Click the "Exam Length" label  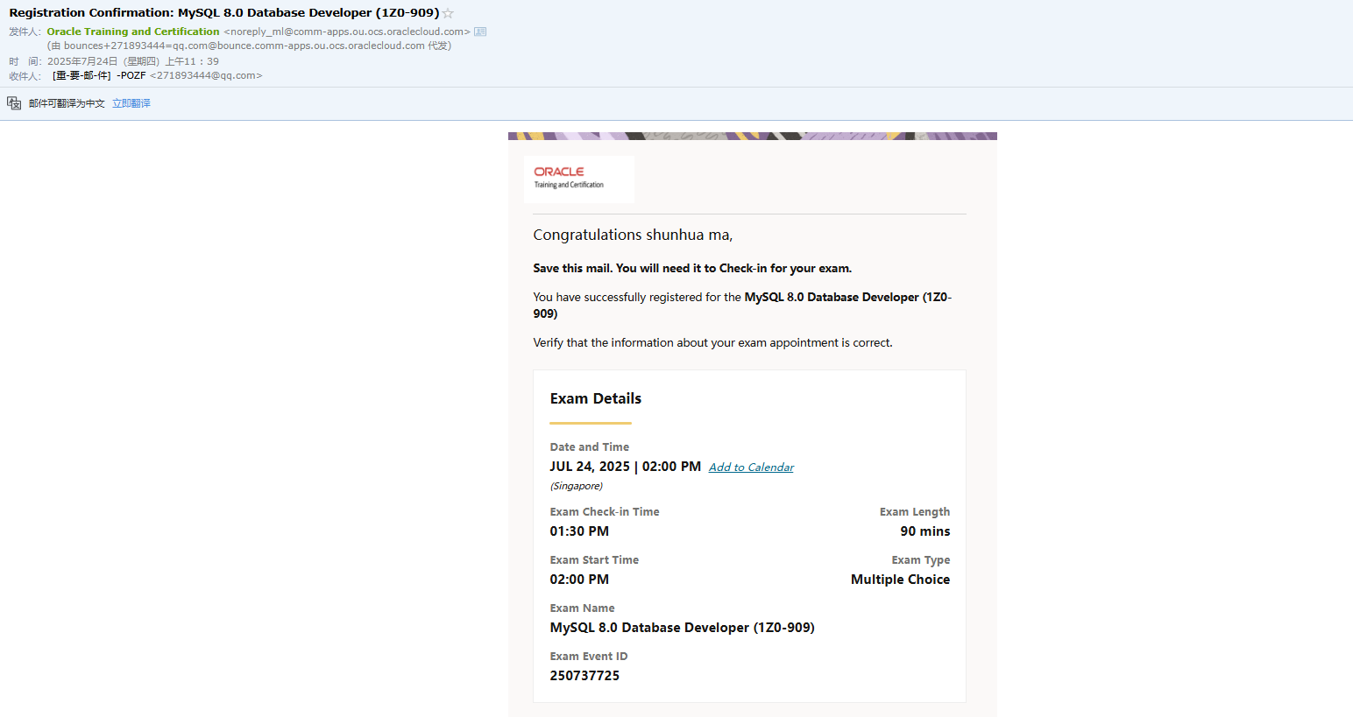915,512
